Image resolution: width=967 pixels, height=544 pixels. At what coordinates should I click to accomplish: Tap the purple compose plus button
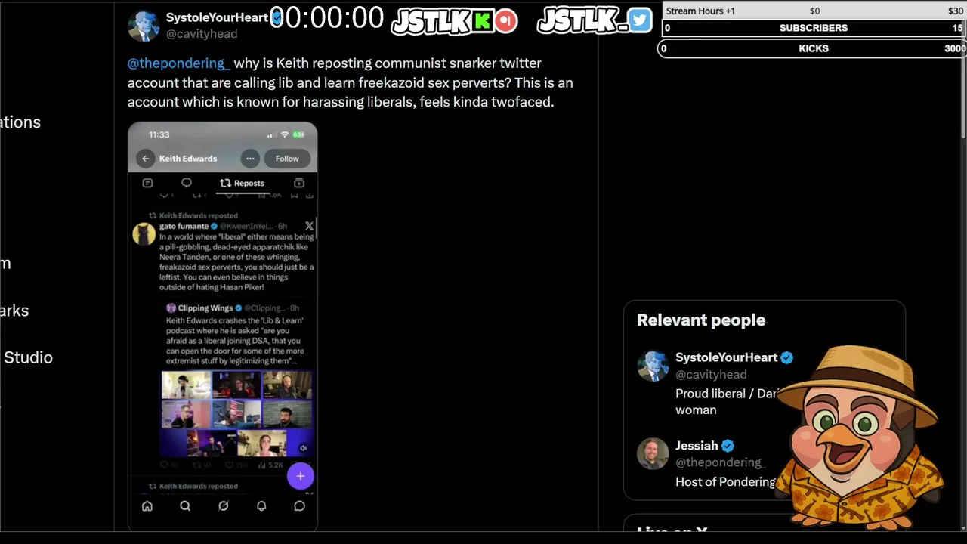click(300, 476)
